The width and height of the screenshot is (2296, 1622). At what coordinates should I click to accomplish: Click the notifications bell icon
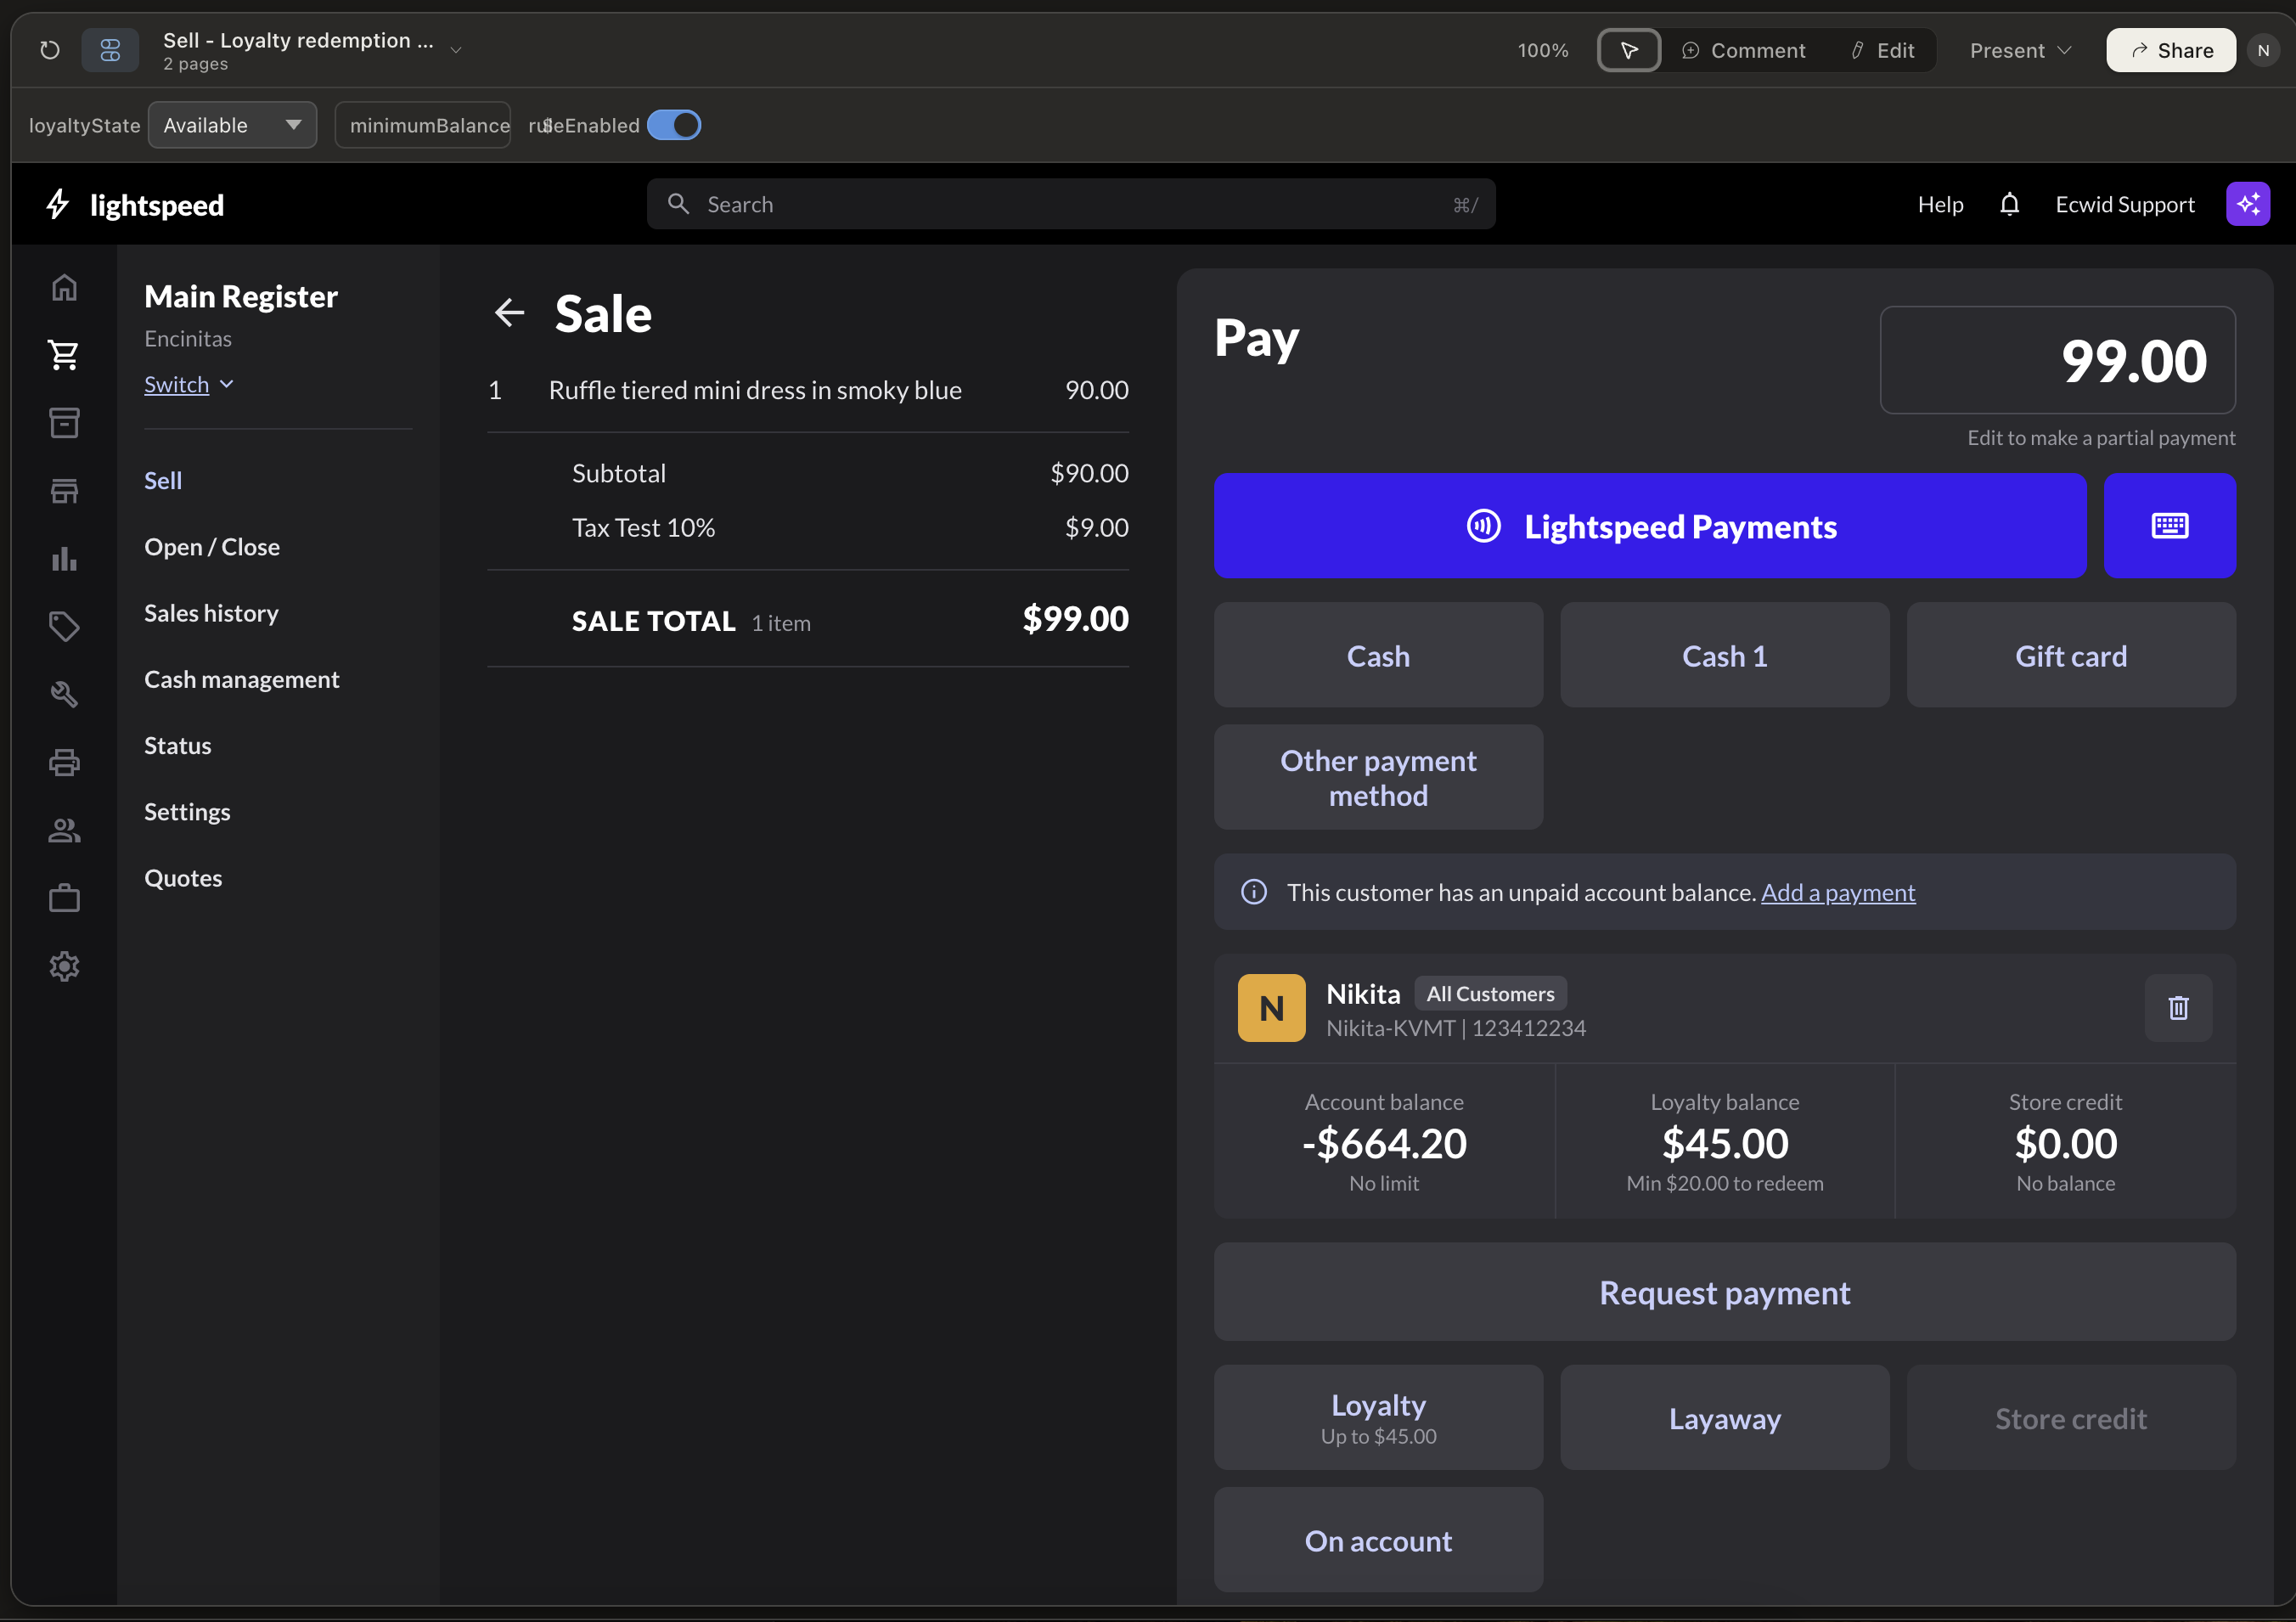tap(2009, 204)
